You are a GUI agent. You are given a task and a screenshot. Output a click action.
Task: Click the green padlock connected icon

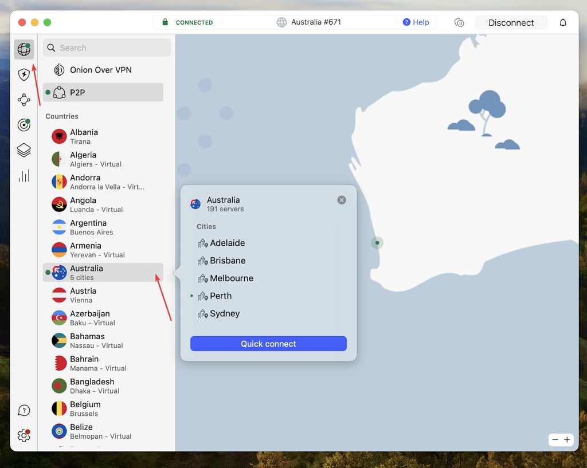tap(165, 22)
